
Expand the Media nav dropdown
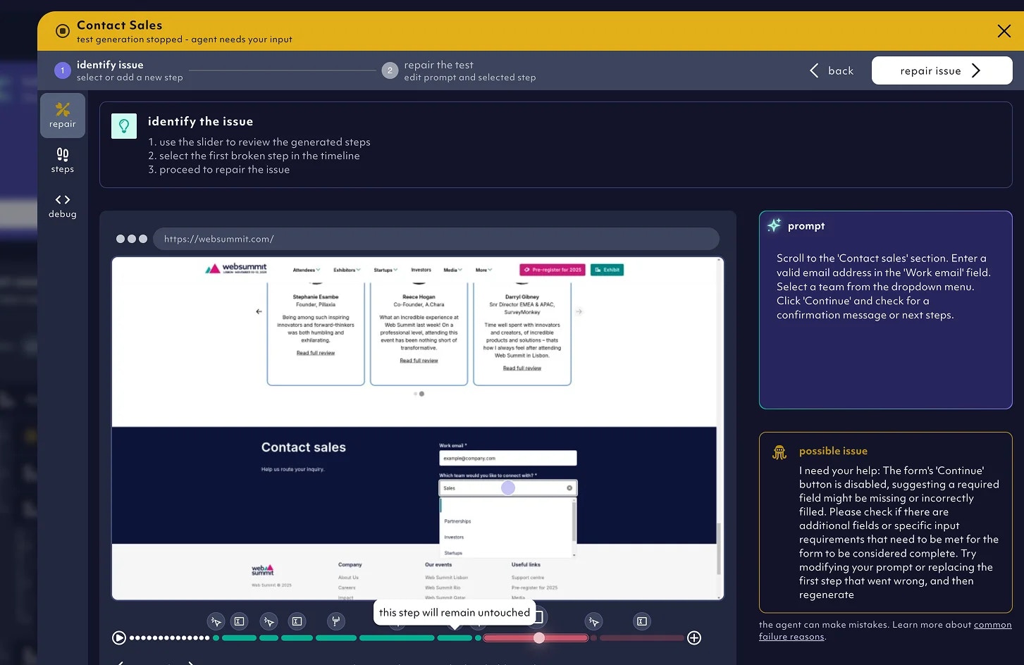(x=452, y=270)
